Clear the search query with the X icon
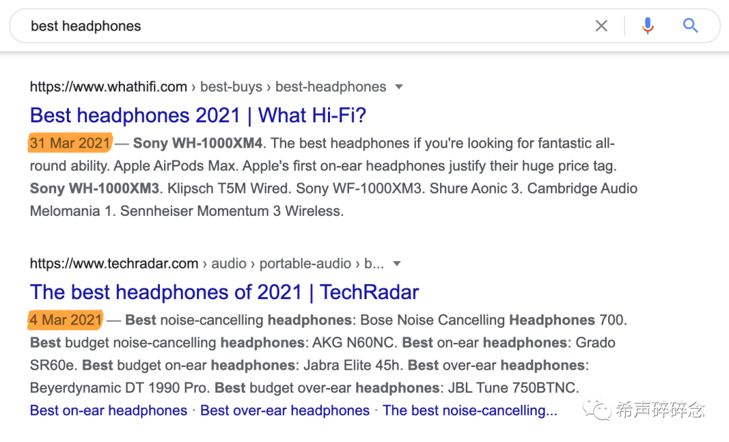The height and width of the screenshot is (442, 729). coord(601,26)
